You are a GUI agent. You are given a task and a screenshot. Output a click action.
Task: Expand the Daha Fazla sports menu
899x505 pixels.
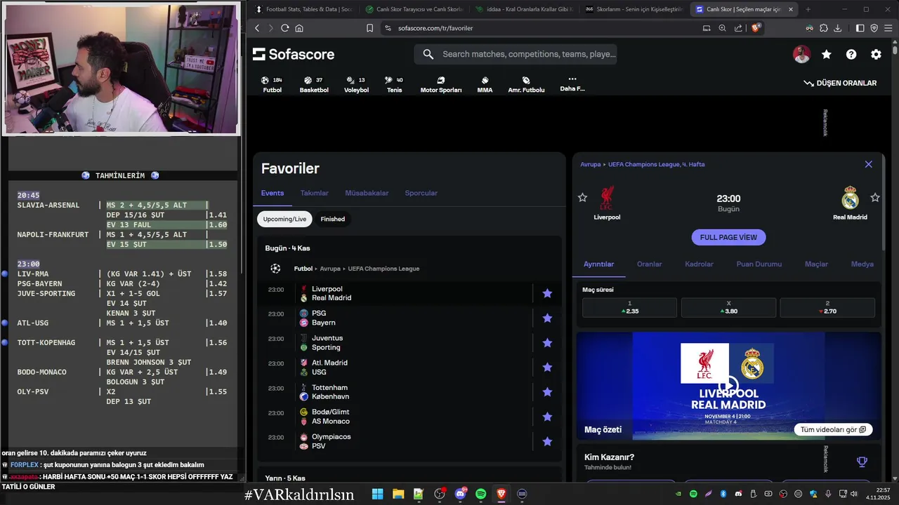pos(572,84)
